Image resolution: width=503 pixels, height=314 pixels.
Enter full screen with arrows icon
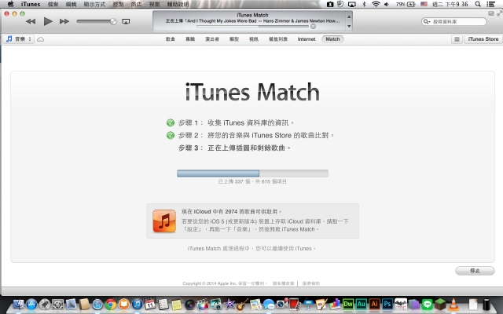[500, 13]
